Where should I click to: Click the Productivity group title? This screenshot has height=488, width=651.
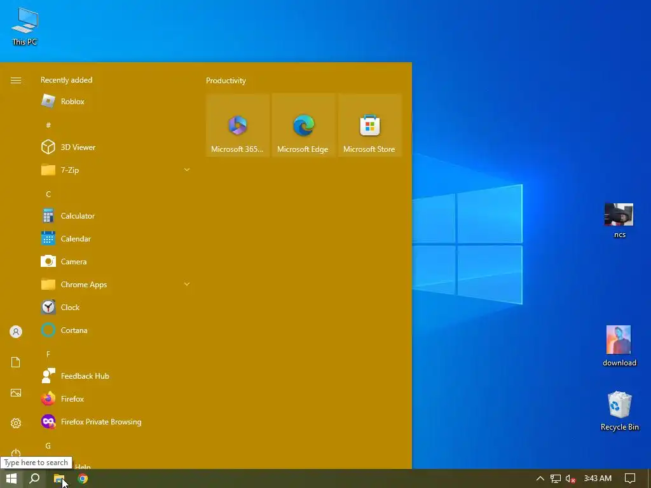pos(226,81)
